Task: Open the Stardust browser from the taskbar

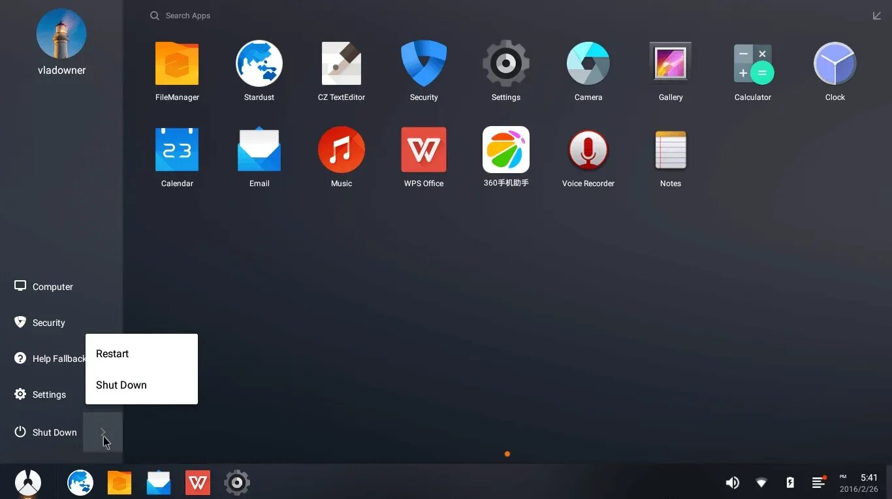Action: point(80,483)
